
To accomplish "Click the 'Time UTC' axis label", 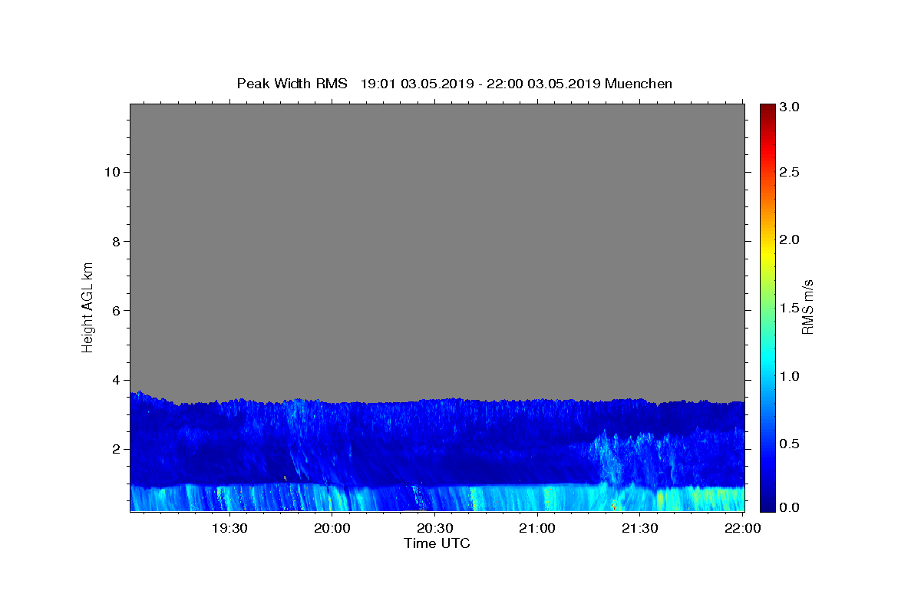I will [x=437, y=543].
